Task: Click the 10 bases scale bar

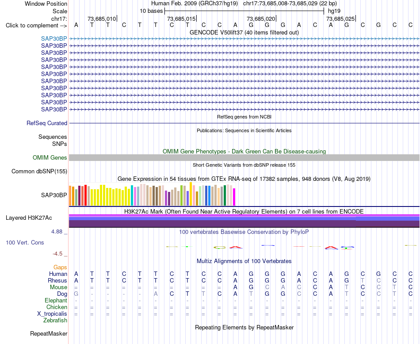Action: point(244,11)
